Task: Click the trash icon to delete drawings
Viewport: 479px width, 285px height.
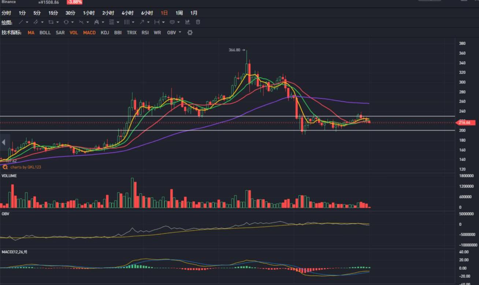Action: point(198,22)
